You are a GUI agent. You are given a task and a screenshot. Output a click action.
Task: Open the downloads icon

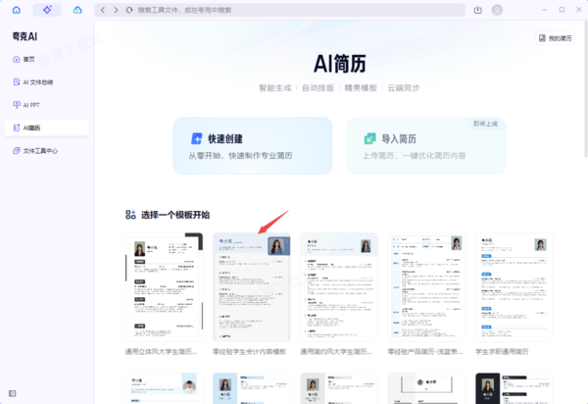(x=478, y=10)
